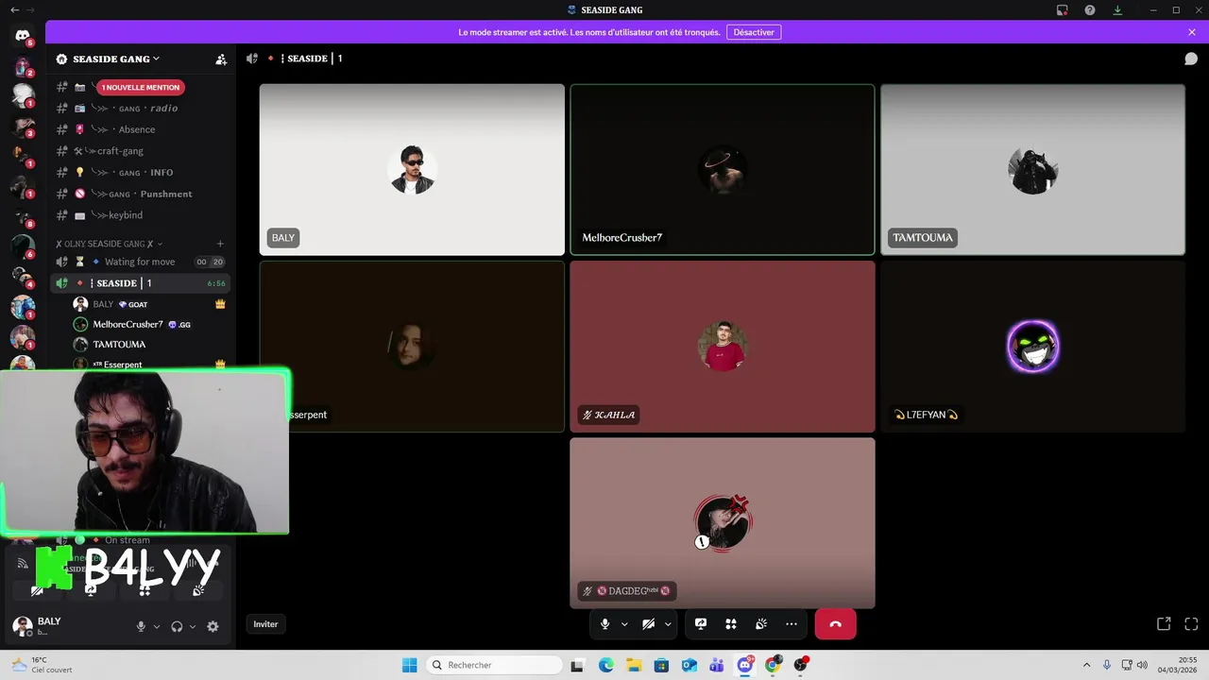Focus the MelboreCrusher7 video tile
Screen dimensions: 1209x680
coord(723,170)
